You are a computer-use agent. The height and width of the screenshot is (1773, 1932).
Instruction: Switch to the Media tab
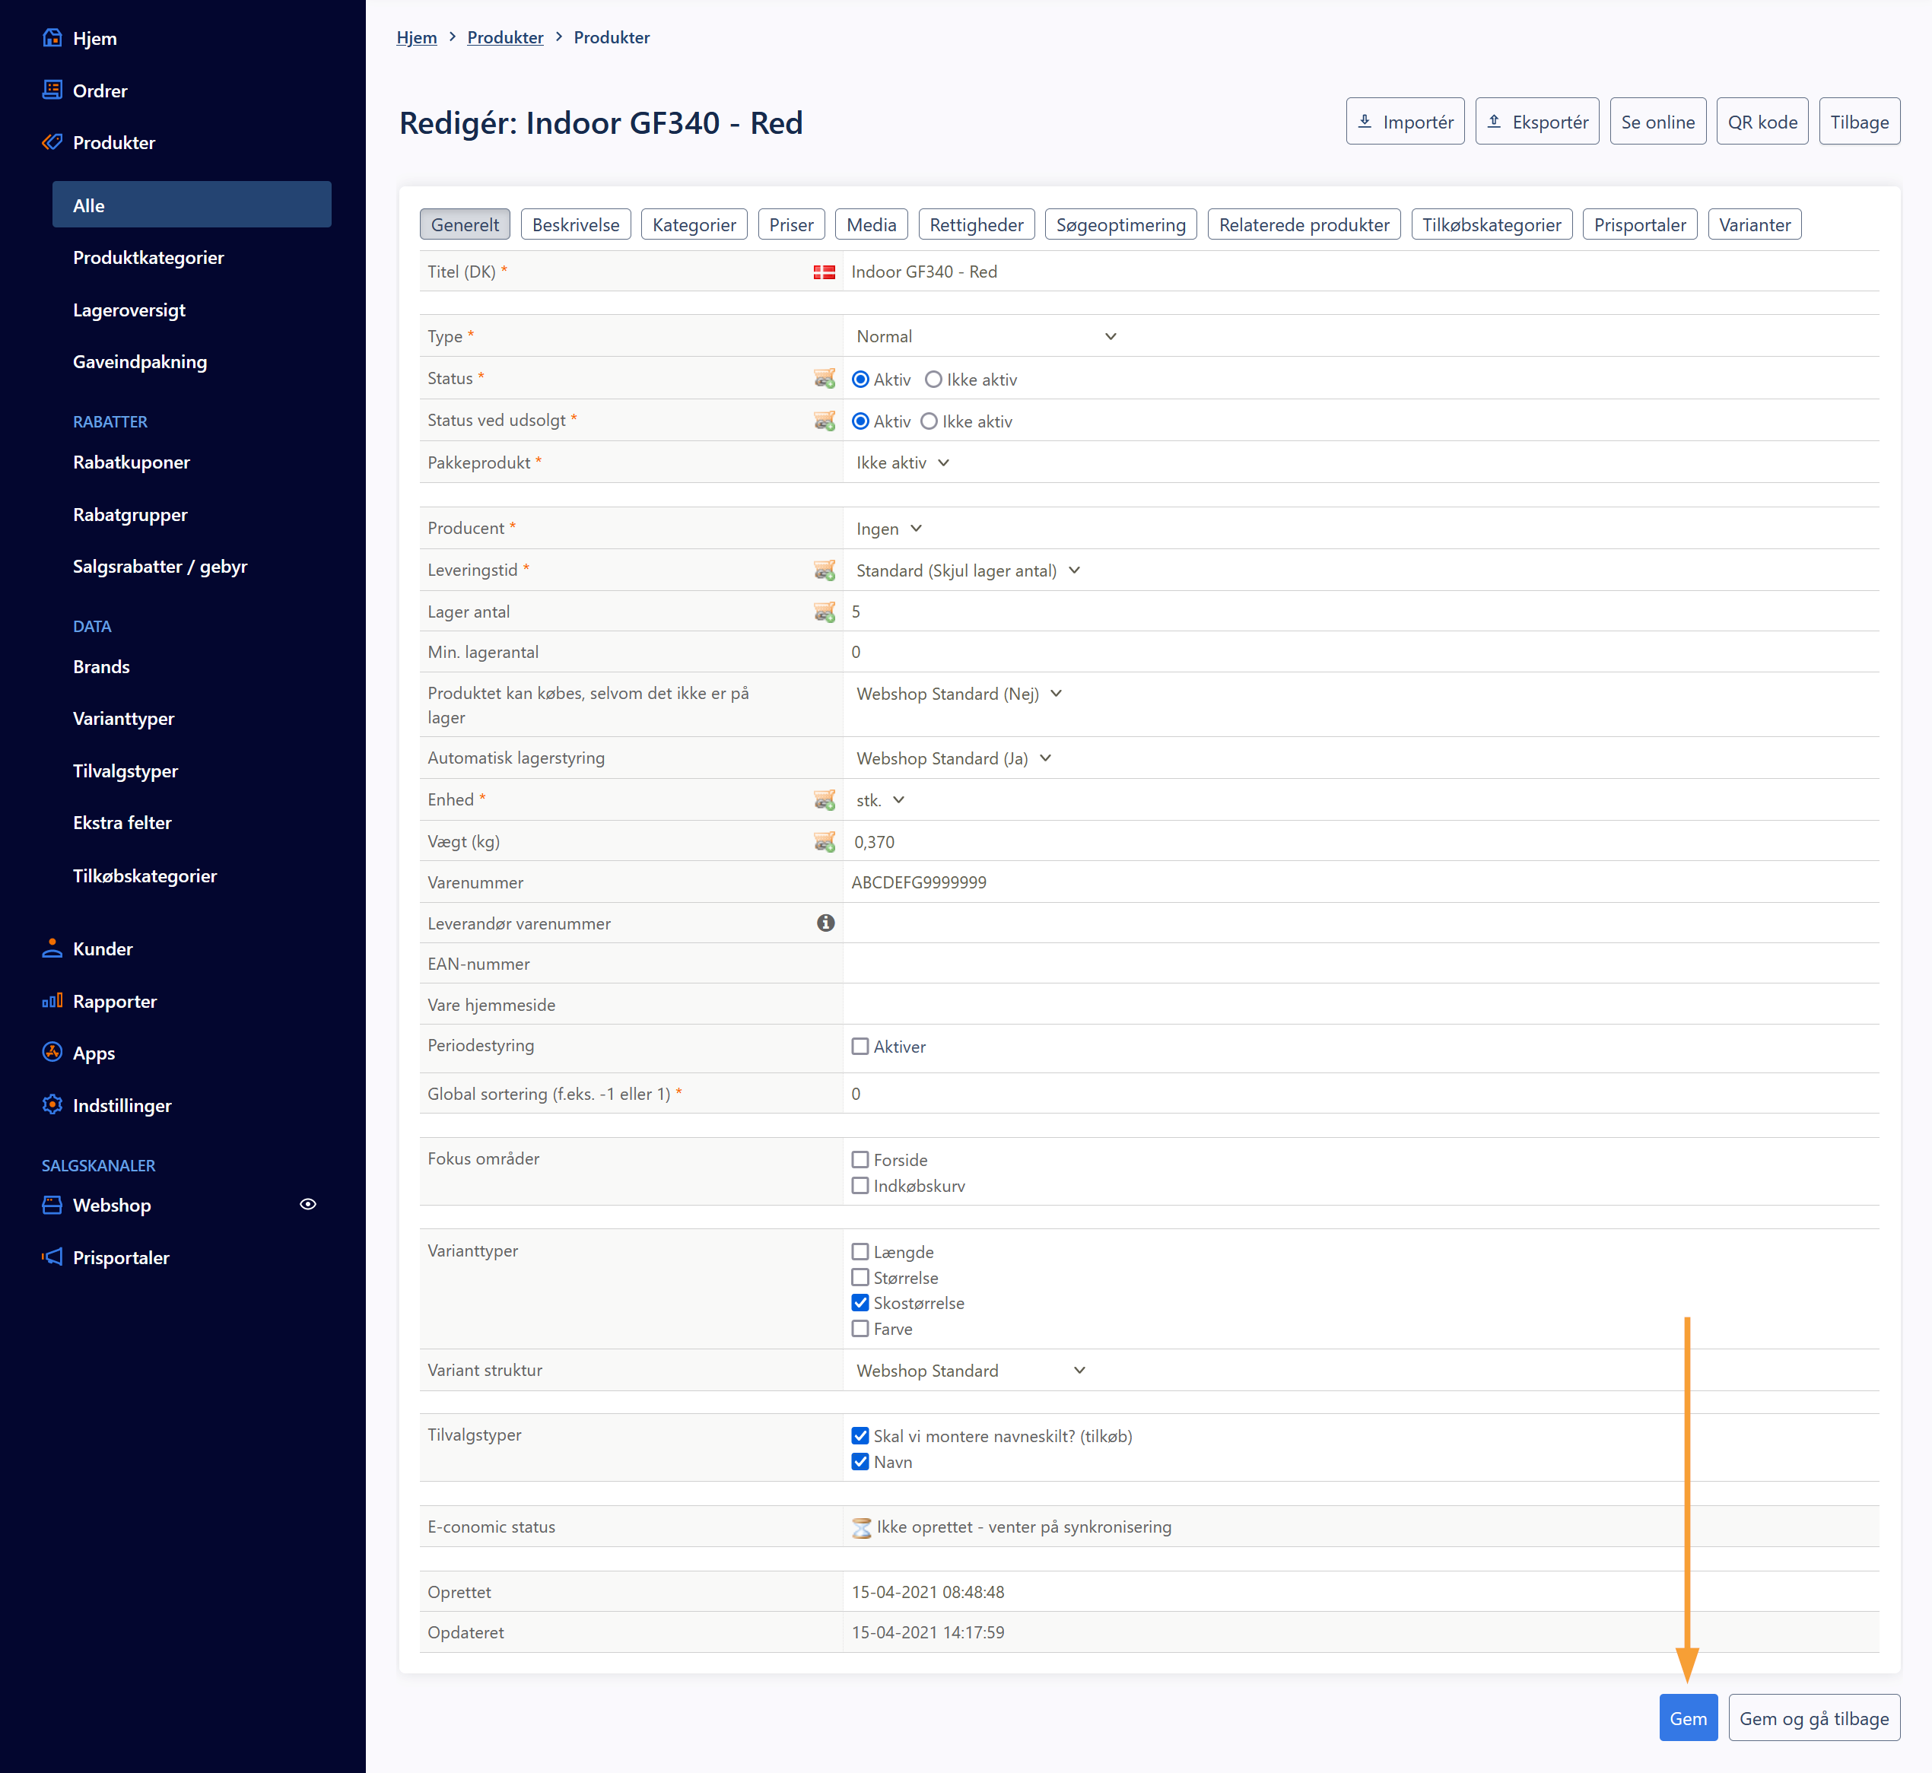point(871,224)
